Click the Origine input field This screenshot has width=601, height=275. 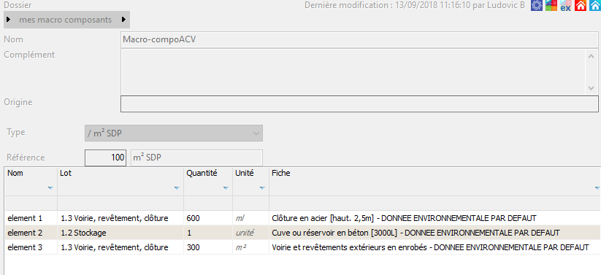pos(359,104)
